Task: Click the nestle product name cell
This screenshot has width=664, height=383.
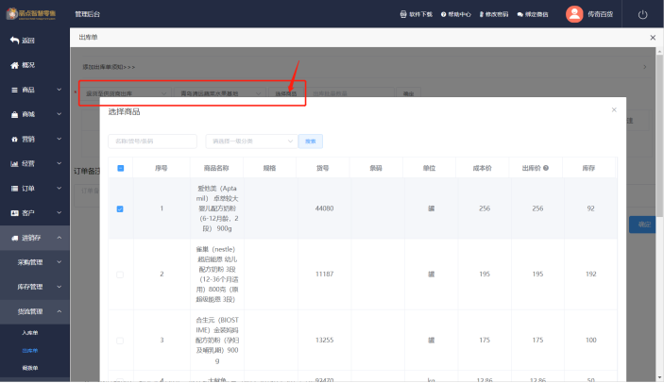Action: (x=217, y=275)
